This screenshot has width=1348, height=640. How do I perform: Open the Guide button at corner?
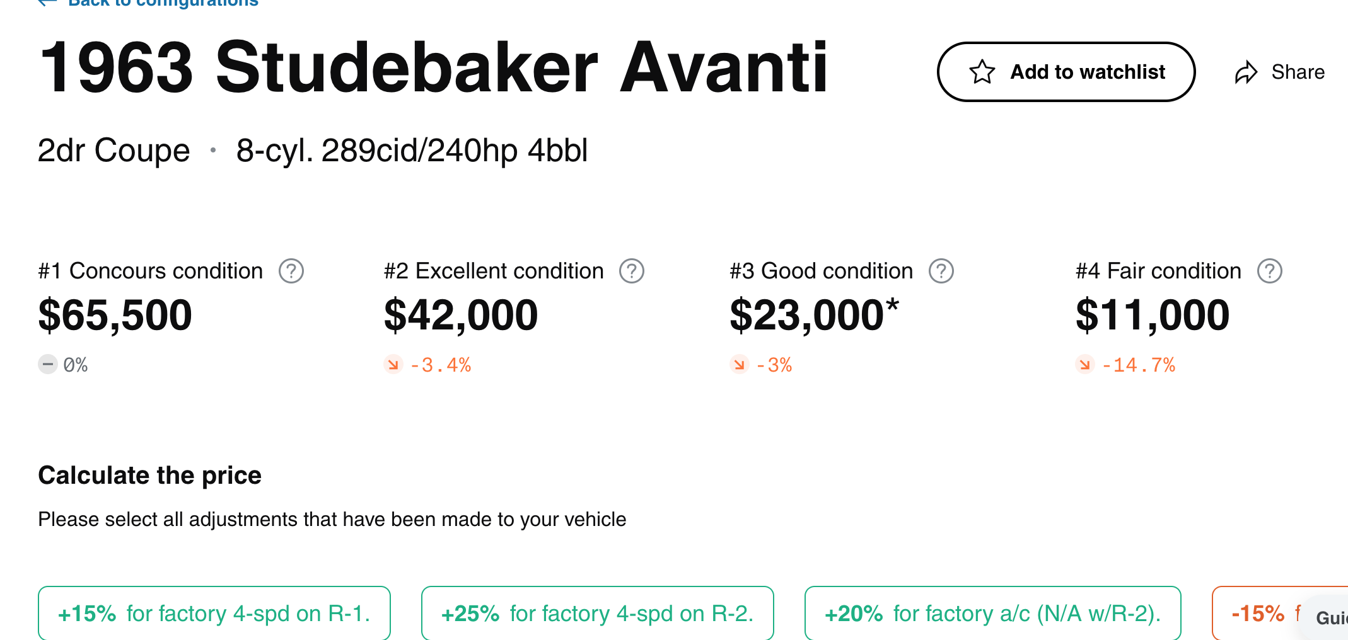[1330, 618]
